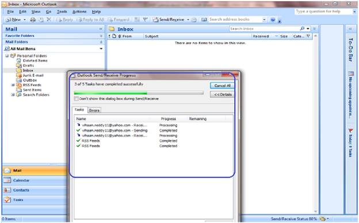The height and width of the screenshot is (223, 359).
Task: Open the All Mail Items dropdown
Action: pyautogui.click(x=101, y=48)
